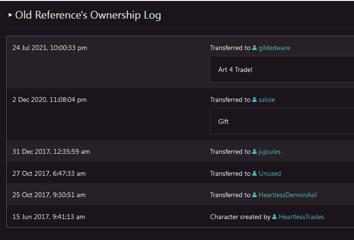Collapse the Old Reference's Ownership Log triangle

10,15
